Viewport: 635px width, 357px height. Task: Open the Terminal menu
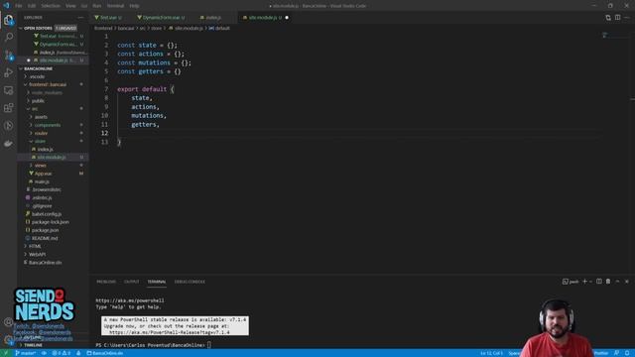pyautogui.click(x=115, y=6)
